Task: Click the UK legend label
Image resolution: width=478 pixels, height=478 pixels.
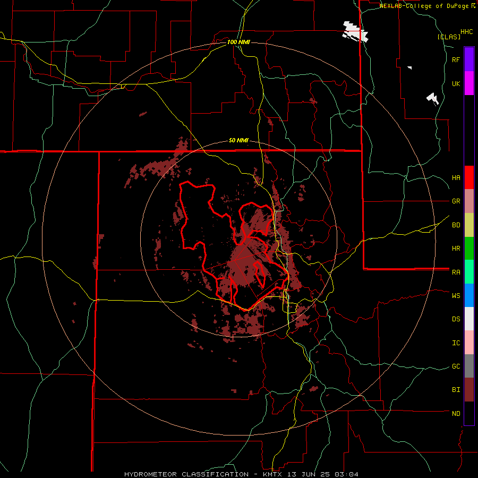Action: 456,83
